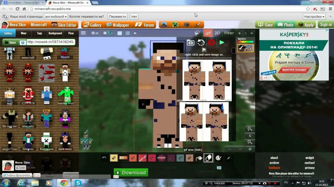Select the 'Sunday best' skin thumbnail
Screen dimensions: 334x187
click(x=65, y=96)
